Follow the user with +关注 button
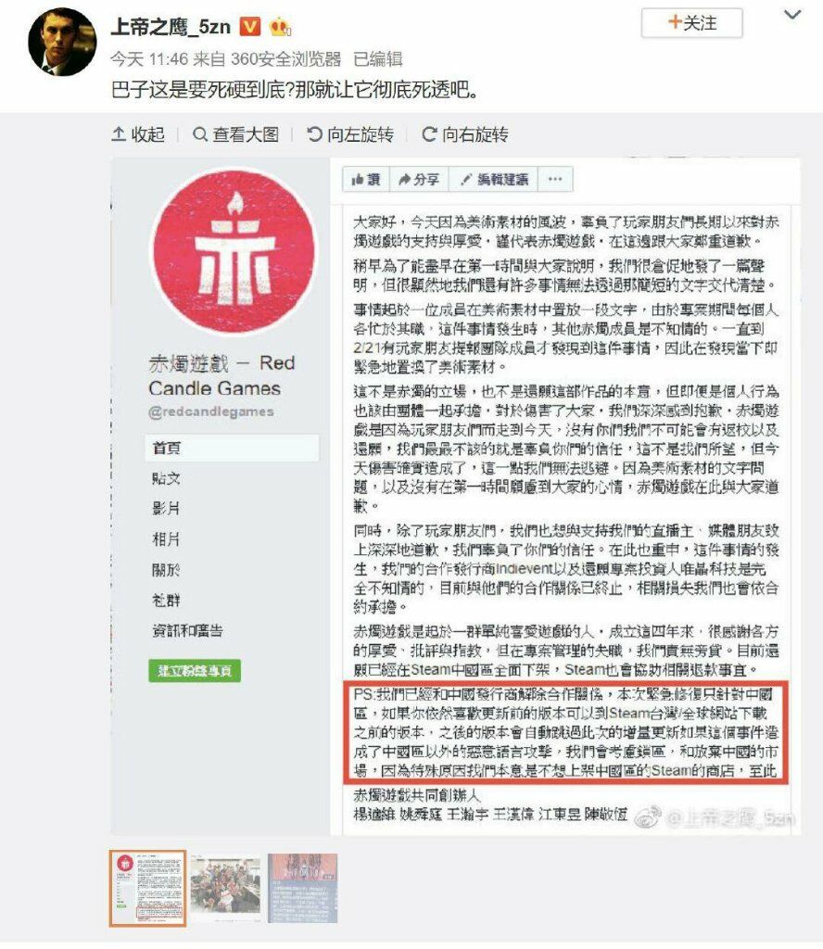 click(691, 23)
